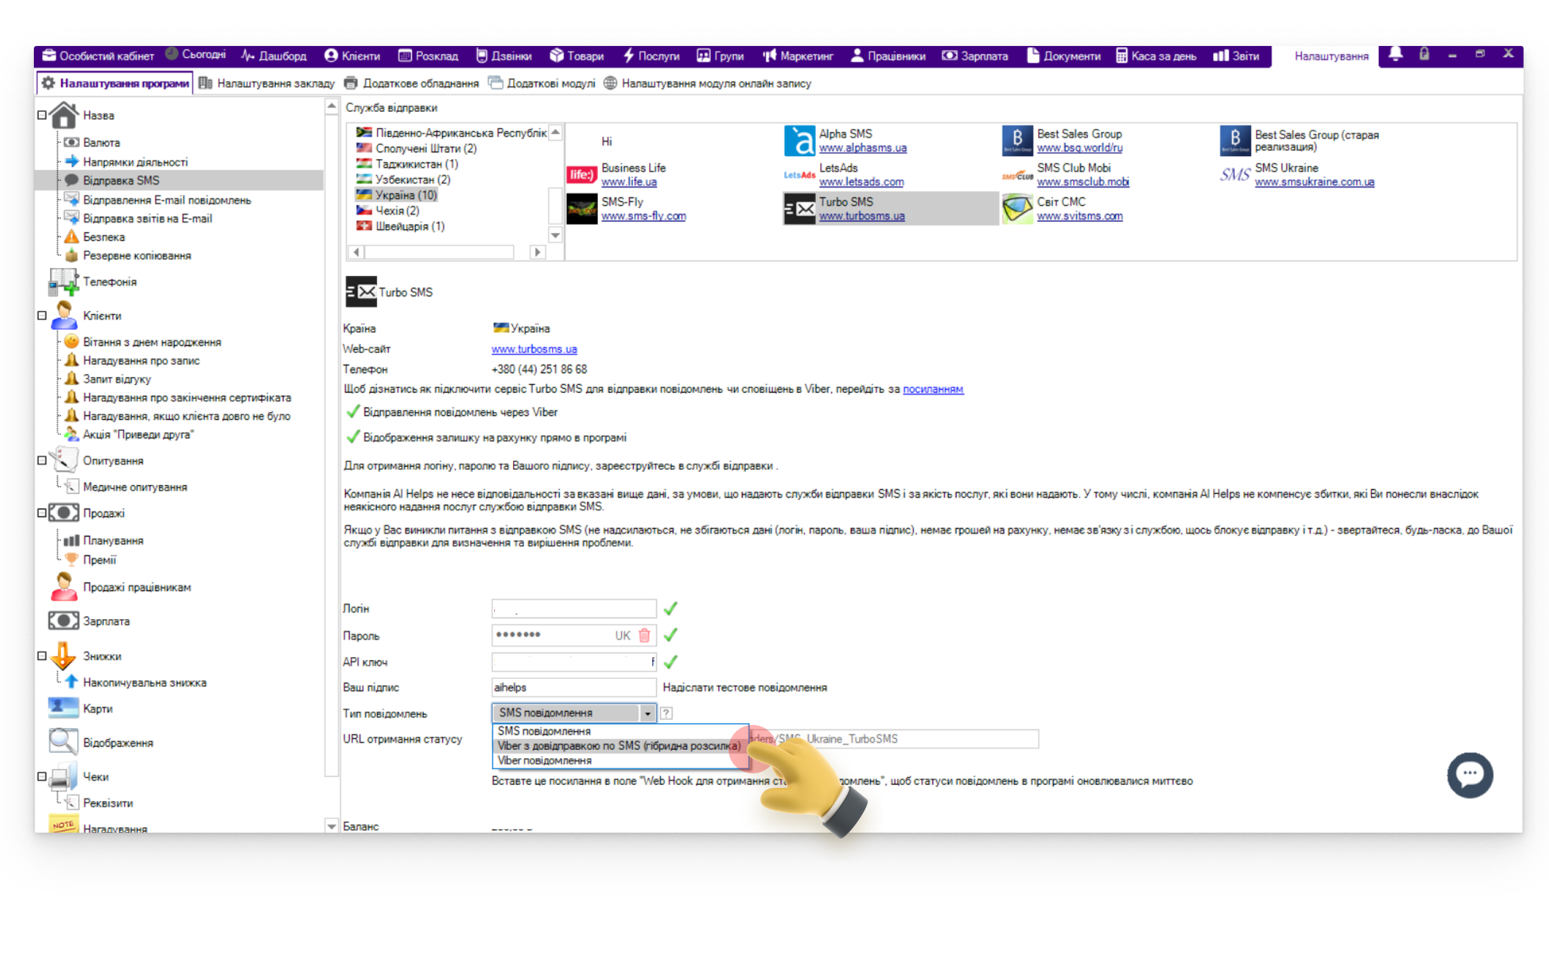Choose Viber з довідправкою по SMS option

click(619, 746)
